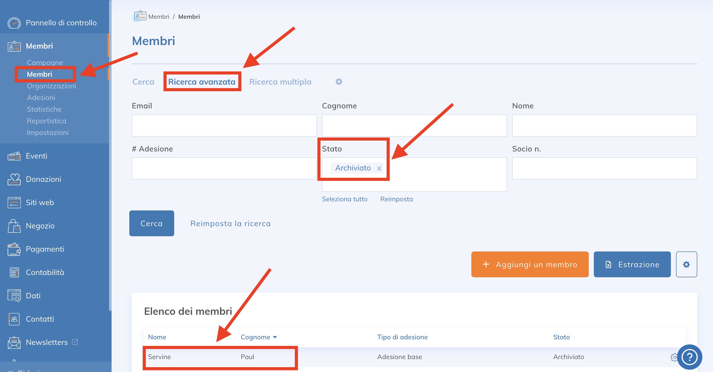Open the Pagamenti wallet icon
Image resolution: width=713 pixels, height=372 pixels.
(x=14, y=249)
